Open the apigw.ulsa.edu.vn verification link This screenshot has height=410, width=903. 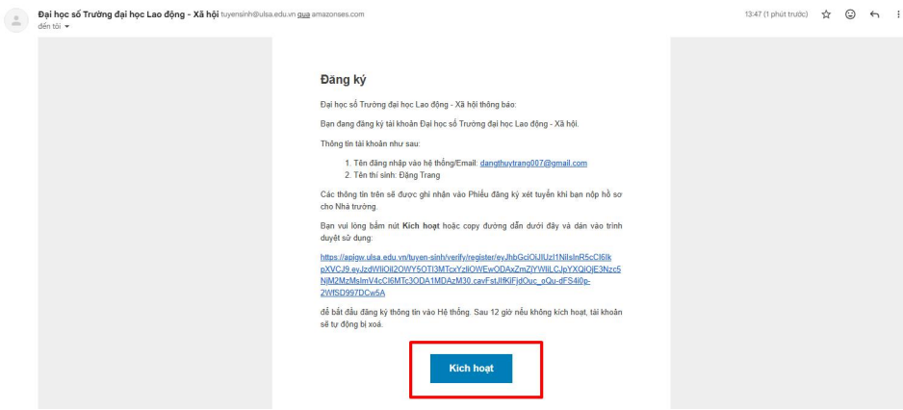pyautogui.click(x=470, y=275)
